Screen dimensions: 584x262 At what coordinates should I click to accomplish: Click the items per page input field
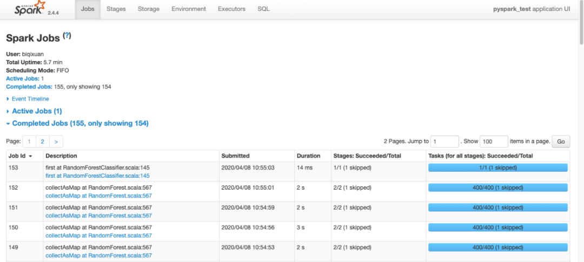tap(494, 142)
